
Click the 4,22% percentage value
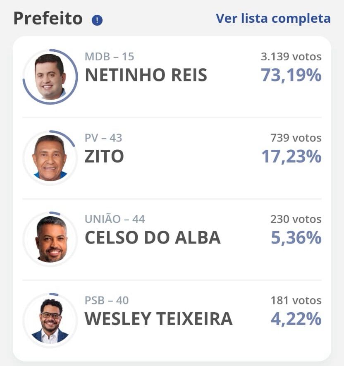[x=296, y=319]
